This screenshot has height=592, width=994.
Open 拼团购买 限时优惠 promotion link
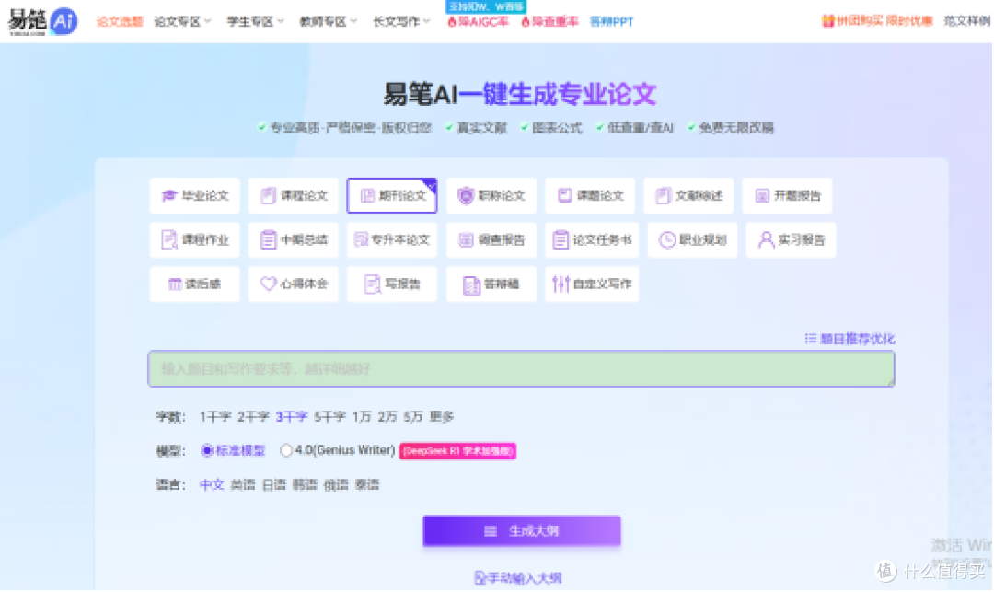coord(877,21)
